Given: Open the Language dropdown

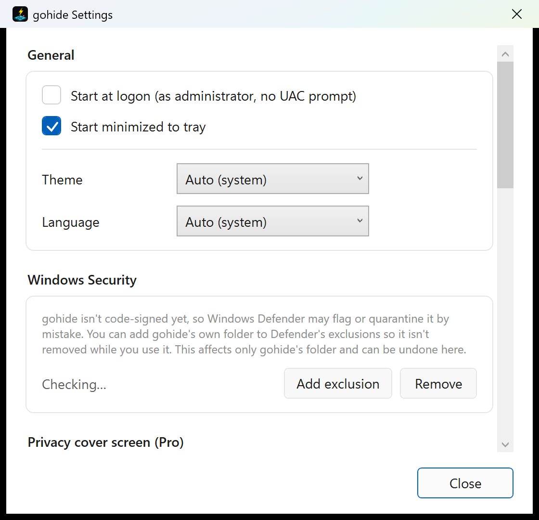Looking at the screenshot, I should [x=272, y=221].
